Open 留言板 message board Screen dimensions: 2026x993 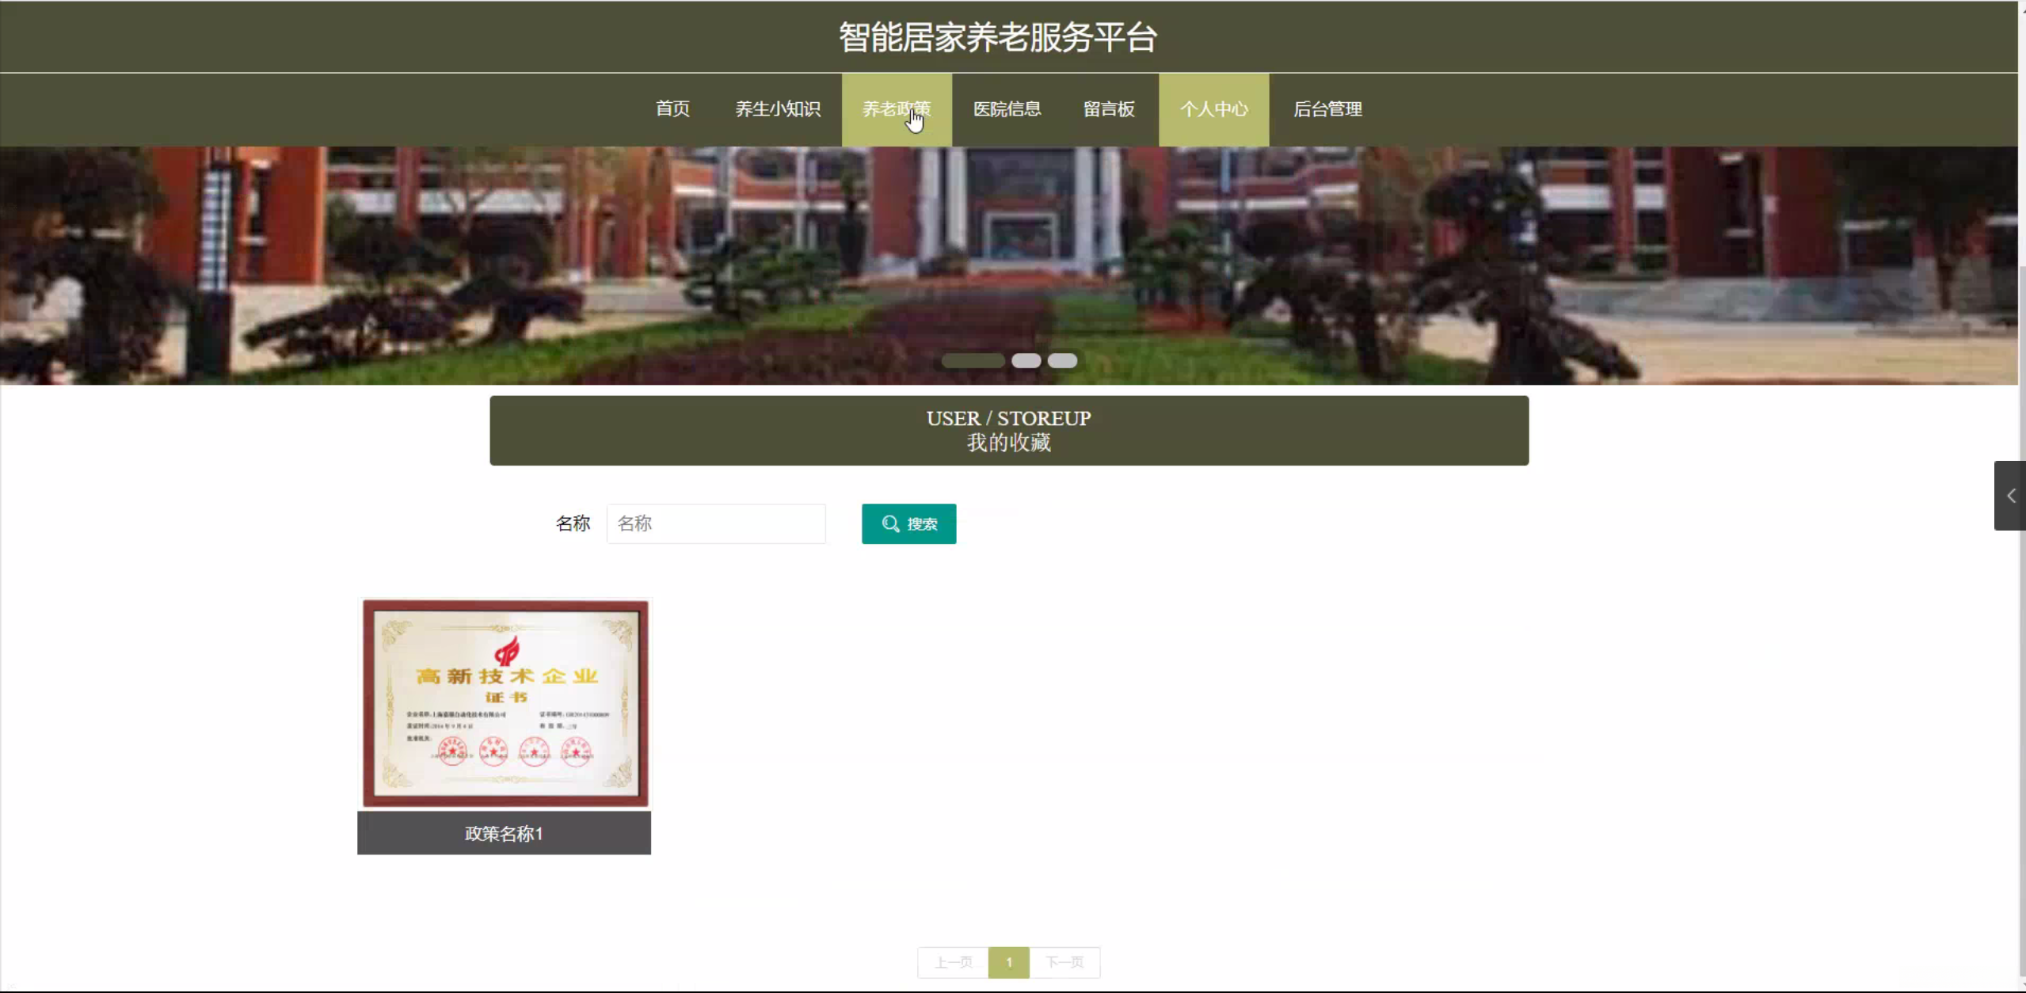click(1109, 109)
